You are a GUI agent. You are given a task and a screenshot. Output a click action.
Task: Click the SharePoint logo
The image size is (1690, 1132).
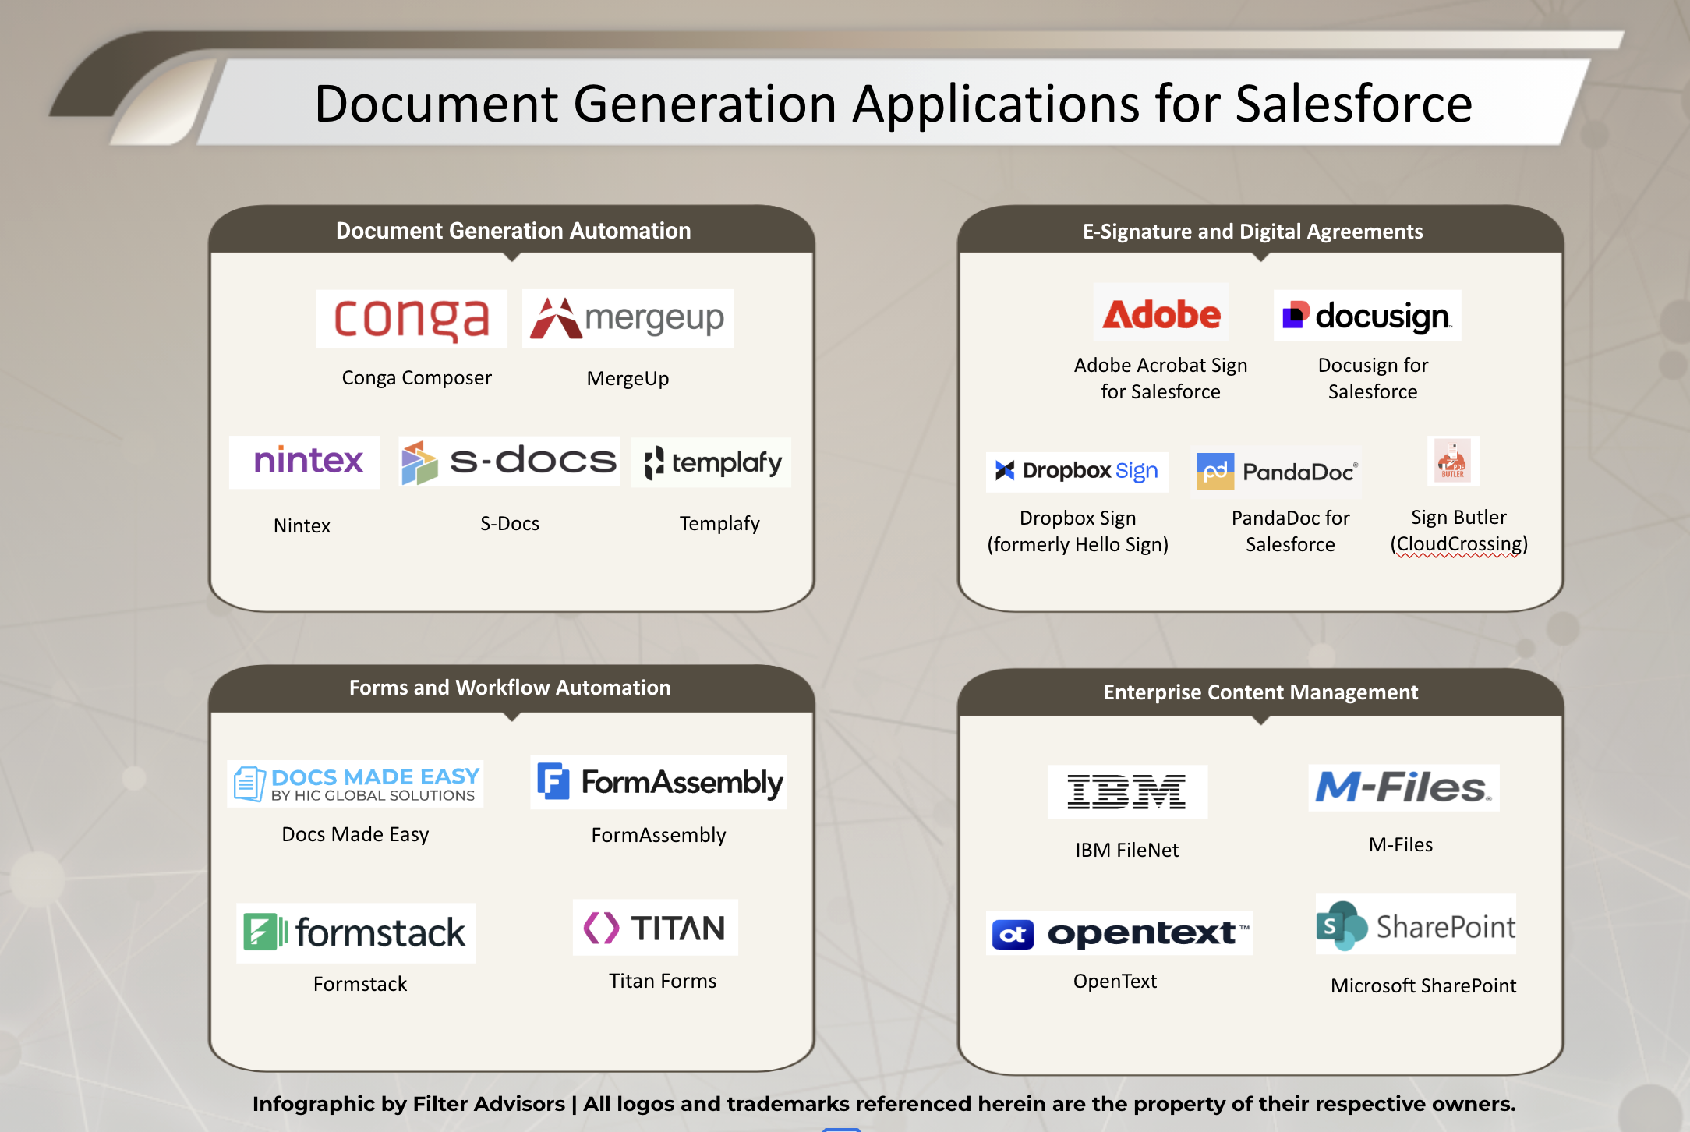(1416, 925)
